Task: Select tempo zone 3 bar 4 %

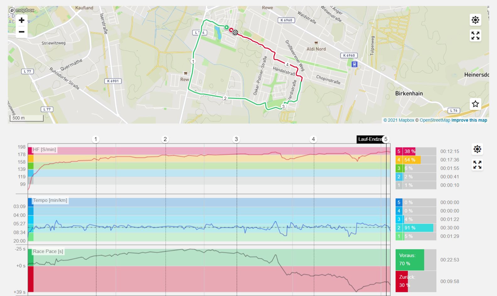Action: point(416,219)
